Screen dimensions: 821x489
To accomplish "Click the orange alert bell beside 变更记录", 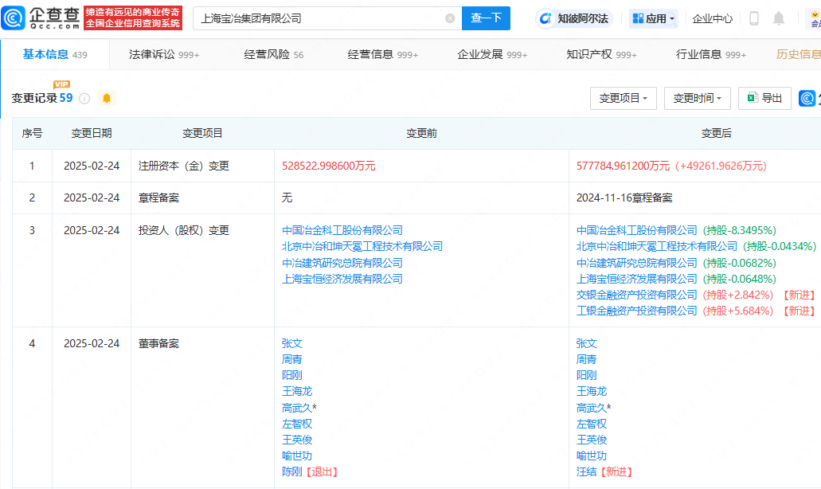I will 107,98.
